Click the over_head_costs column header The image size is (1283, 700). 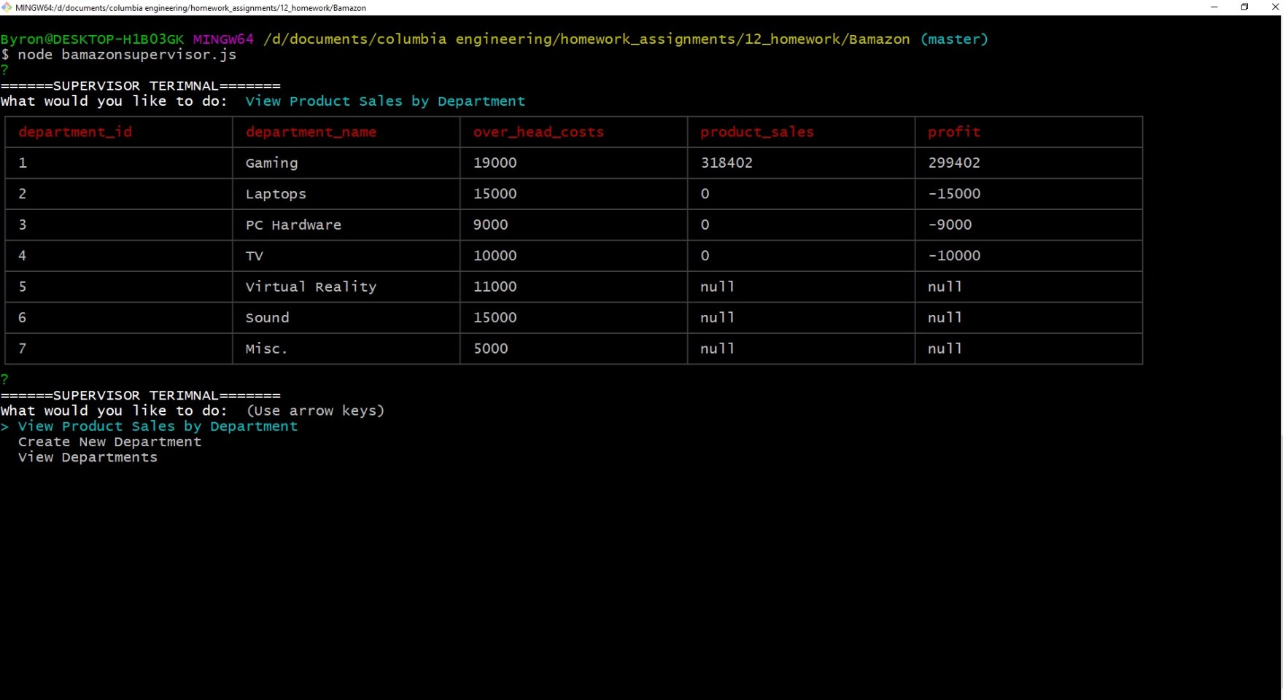[x=538, y=132]
